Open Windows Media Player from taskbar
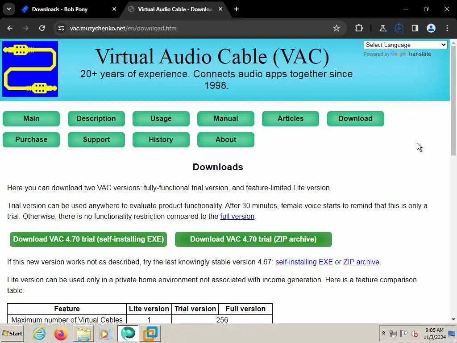 105,334
